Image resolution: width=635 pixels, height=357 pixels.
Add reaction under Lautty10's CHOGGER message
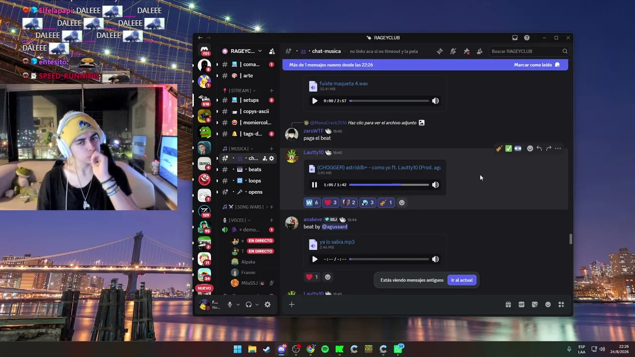tap(402, 202)
